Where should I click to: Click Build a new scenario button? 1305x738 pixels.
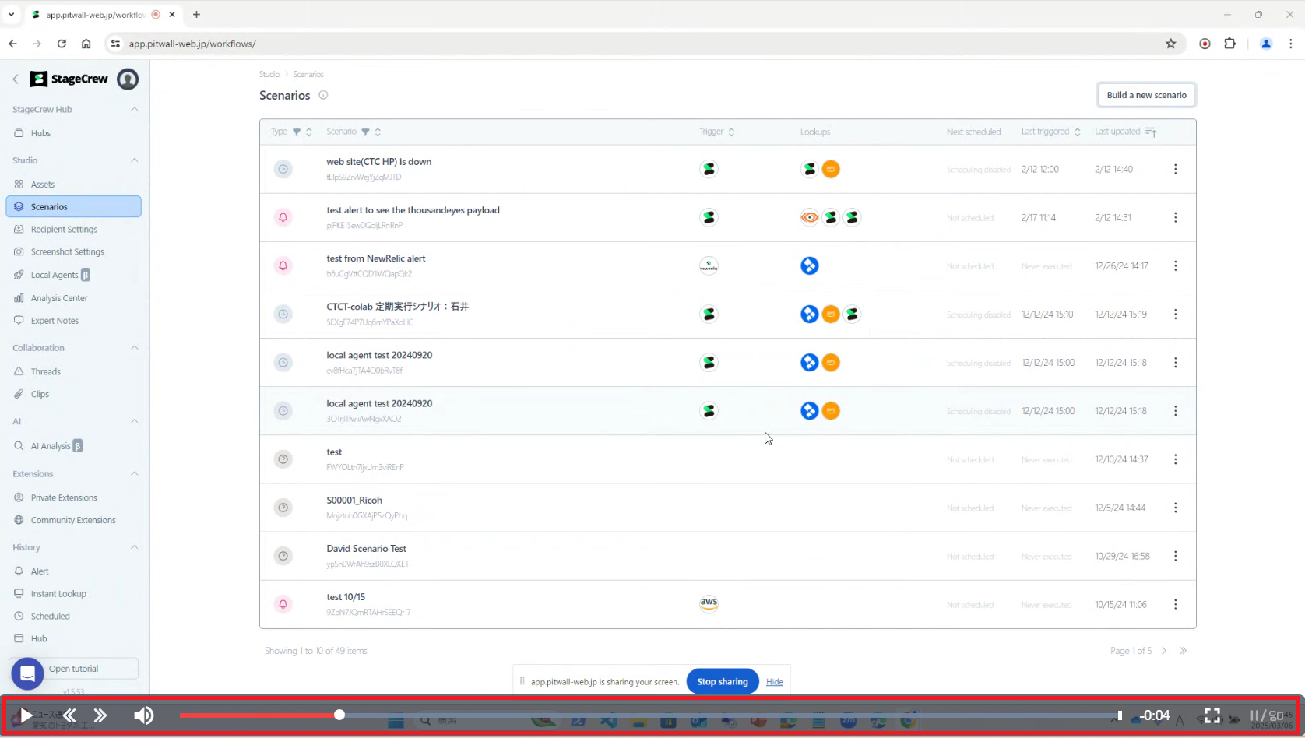(1146, 95)
